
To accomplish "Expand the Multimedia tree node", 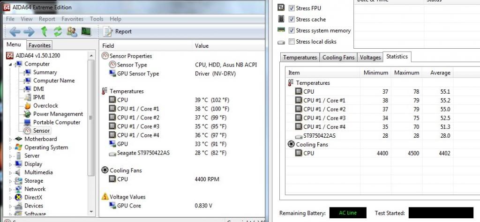I will tap(10, 173).
